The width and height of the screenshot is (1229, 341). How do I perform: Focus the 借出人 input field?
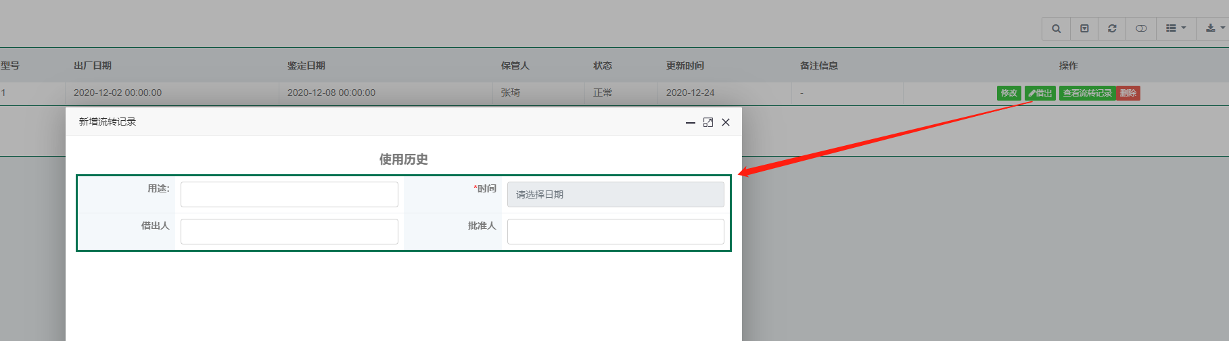coord(289,232)
